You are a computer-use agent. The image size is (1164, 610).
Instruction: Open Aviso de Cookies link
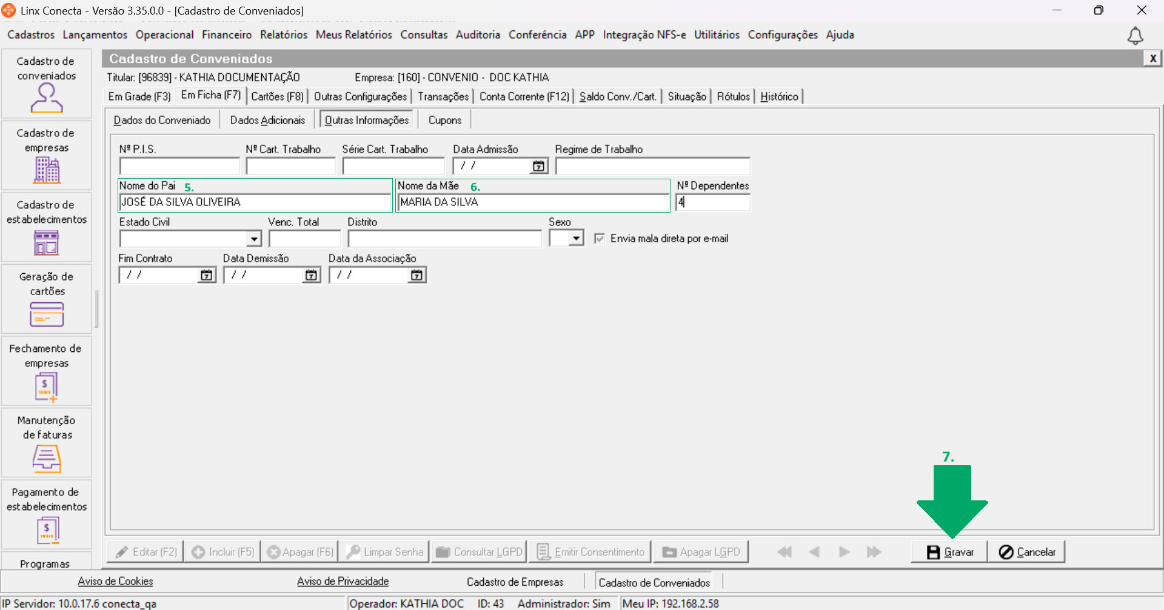tap(115, 582)
